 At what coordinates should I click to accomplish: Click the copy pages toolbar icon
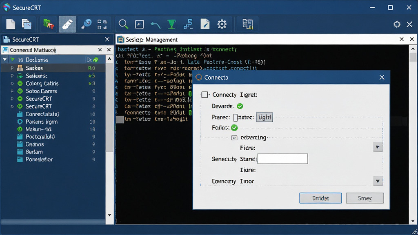click(27, 24)
